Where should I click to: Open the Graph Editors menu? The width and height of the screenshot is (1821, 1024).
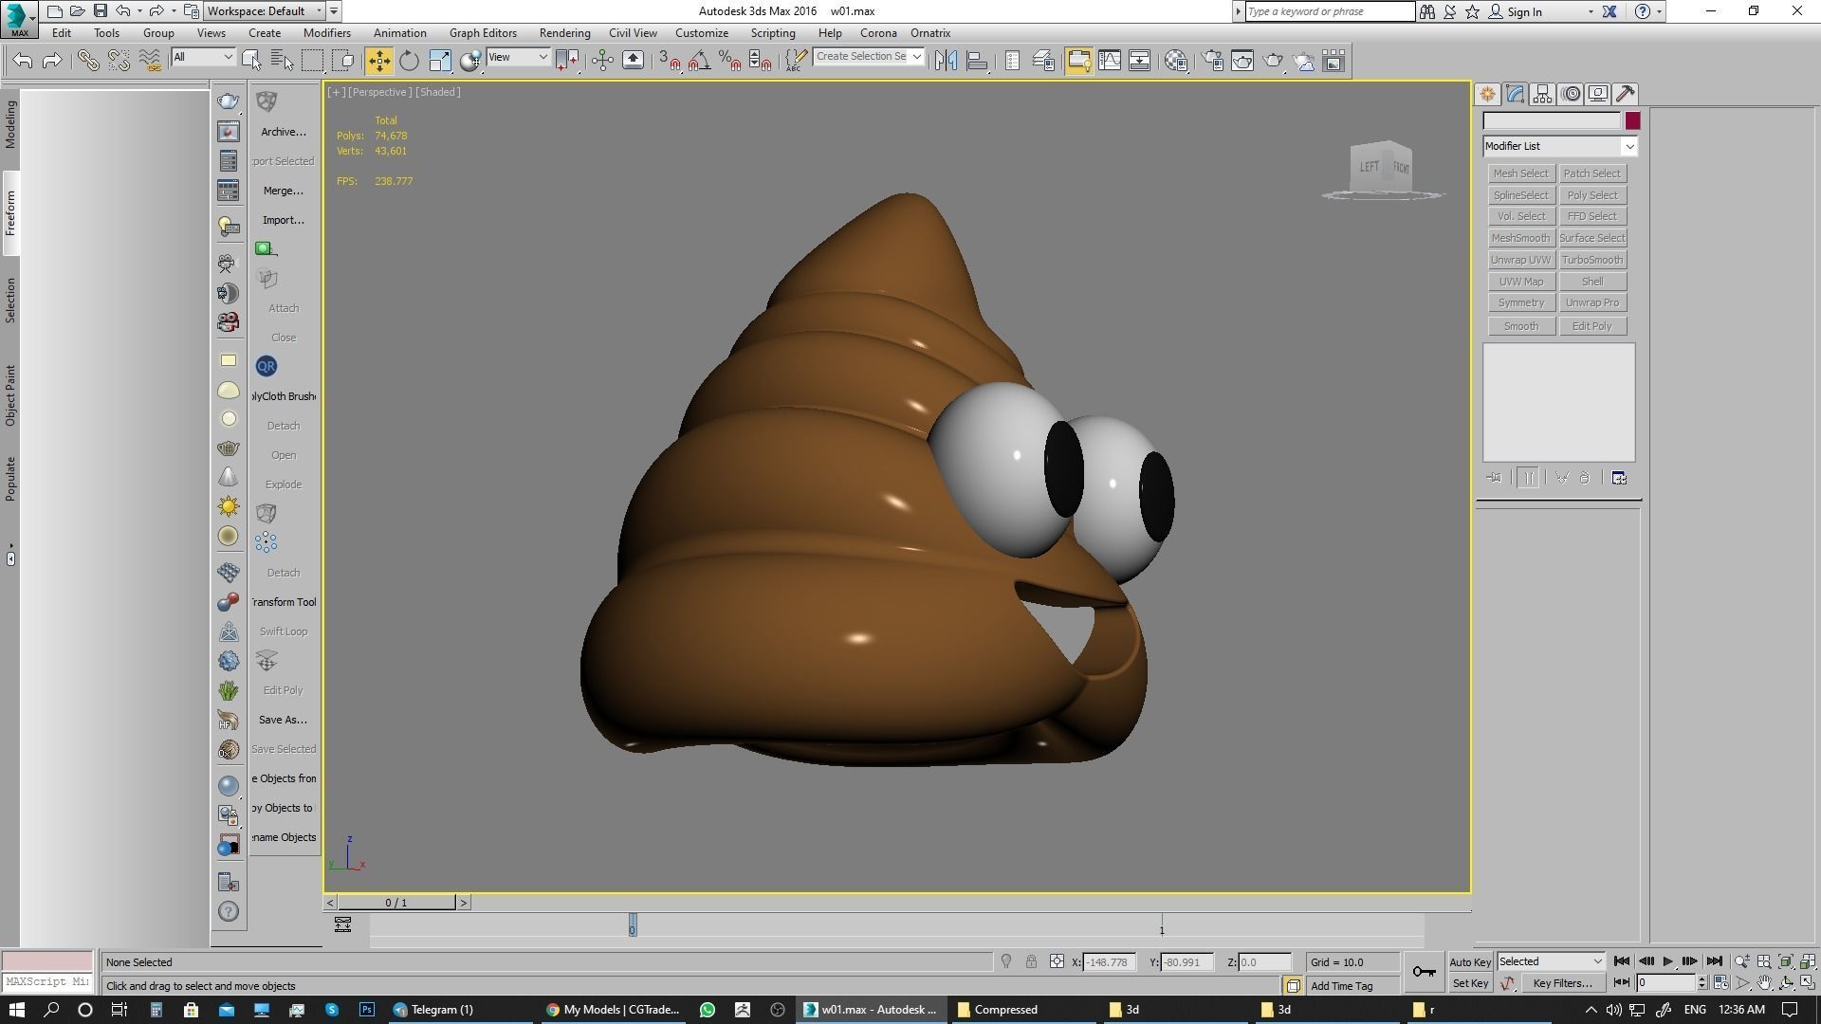pos(483,33)
